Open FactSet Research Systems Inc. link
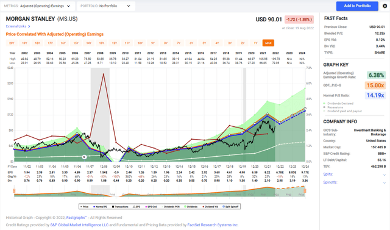 coord(213,225)
